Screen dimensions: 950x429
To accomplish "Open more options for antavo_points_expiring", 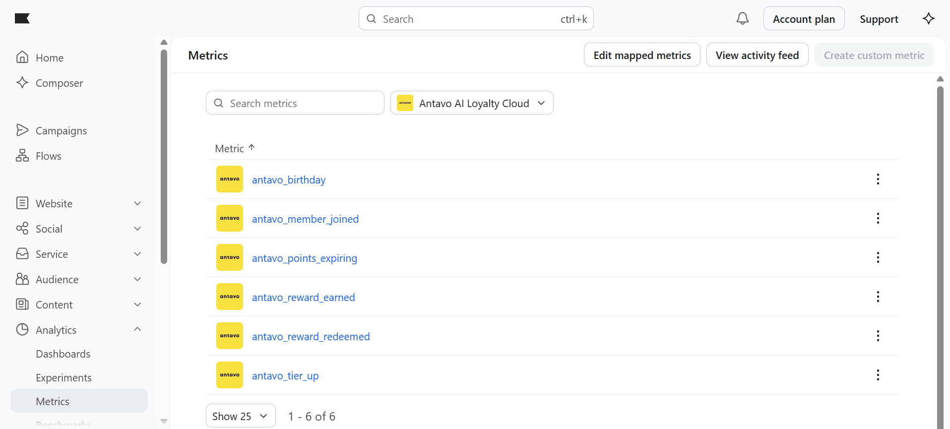I will tap(878, 257).
